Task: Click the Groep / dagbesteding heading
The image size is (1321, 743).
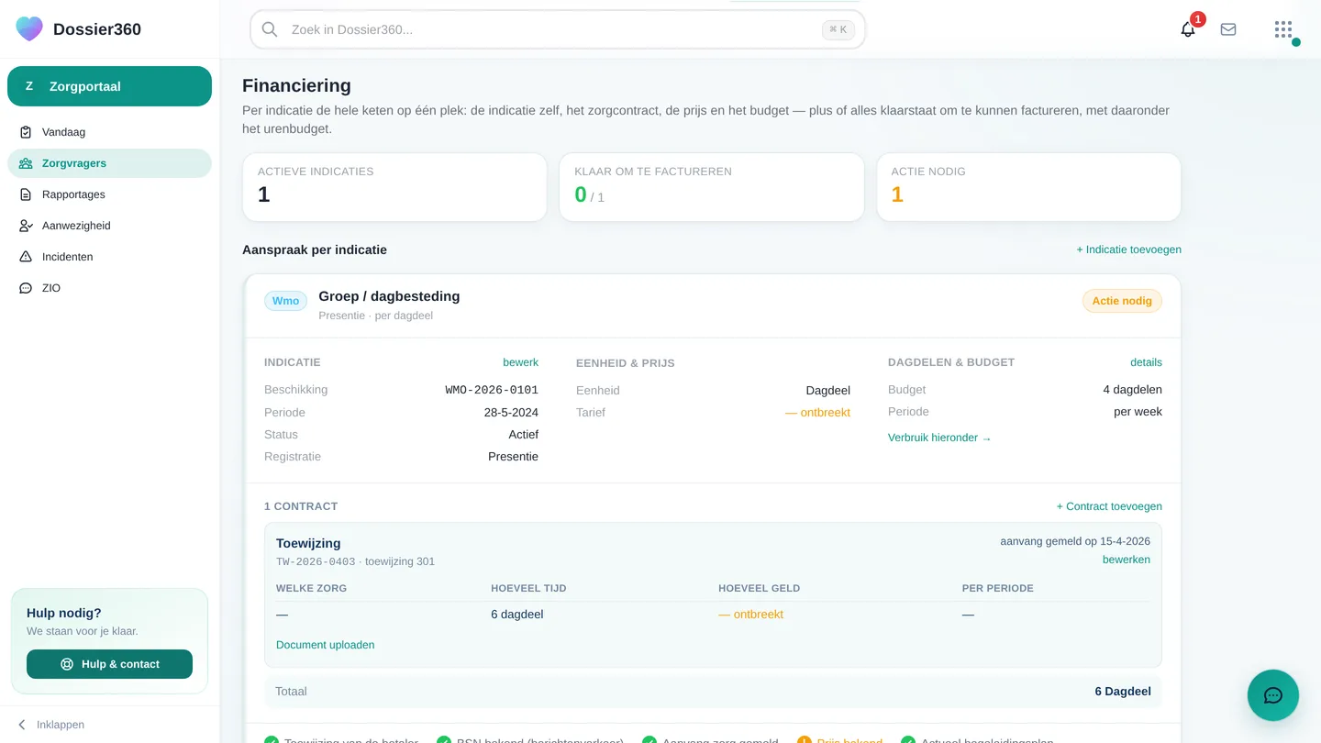Action: [389, 296]
